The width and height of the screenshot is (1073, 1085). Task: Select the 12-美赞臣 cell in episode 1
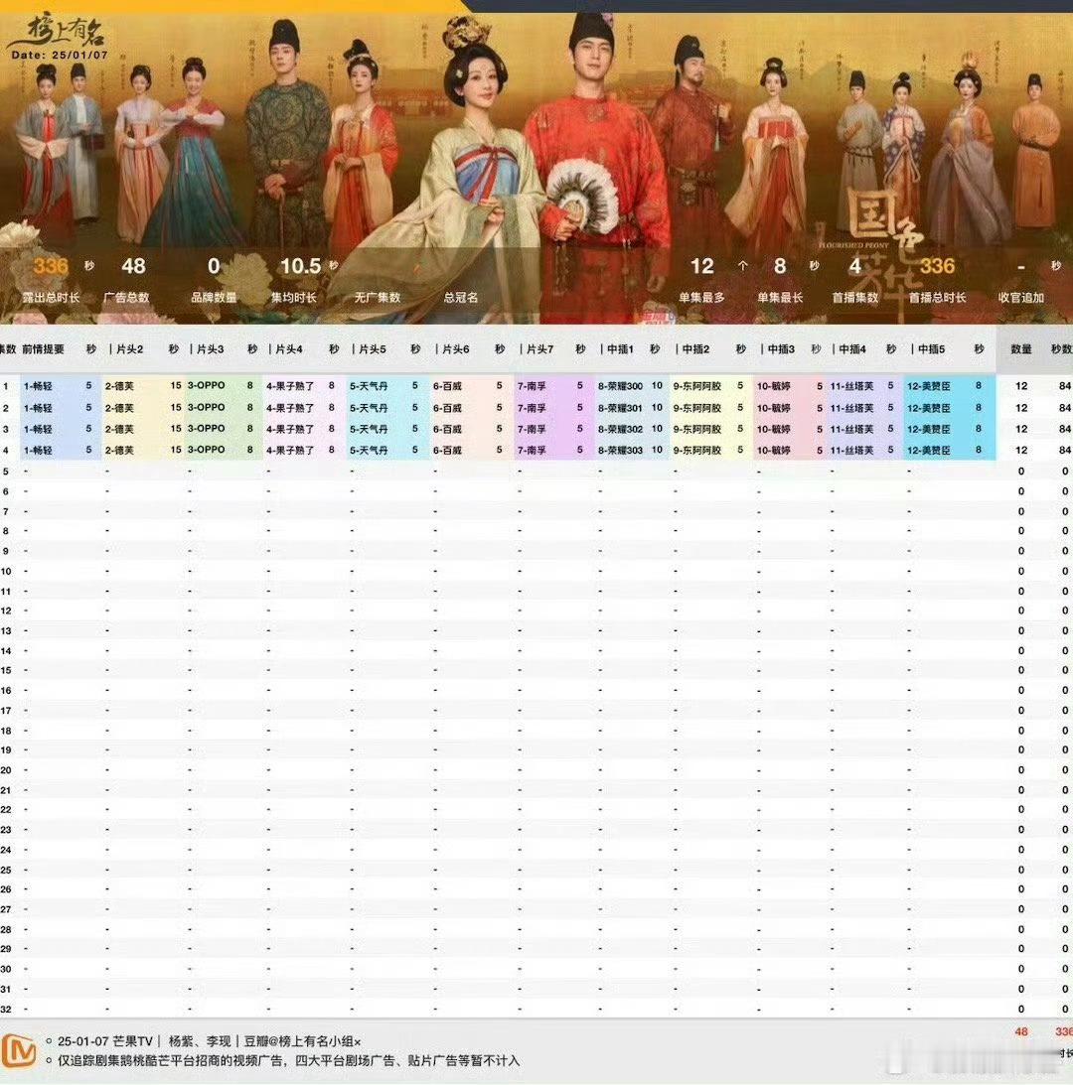pyautogui.click(x=928, y=386)
